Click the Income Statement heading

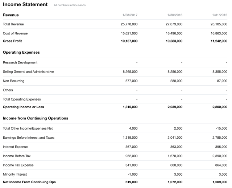(x=25, y=5)
